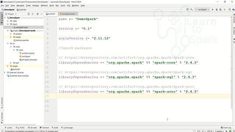Click line 17 in the editor
Image resolution: width=235 pixels, height=132 pixels.
point(144,96)
